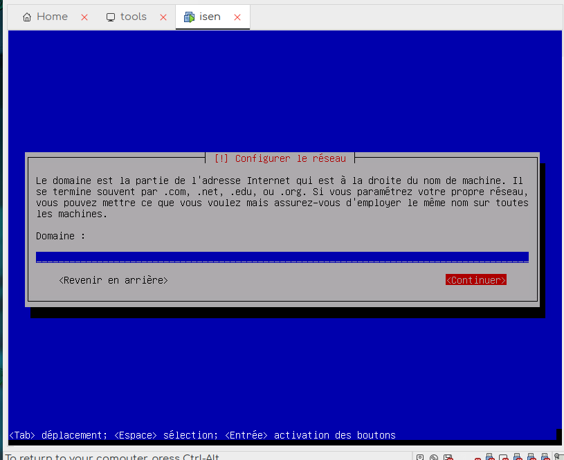Switch to the tools tab

(133, 17)
